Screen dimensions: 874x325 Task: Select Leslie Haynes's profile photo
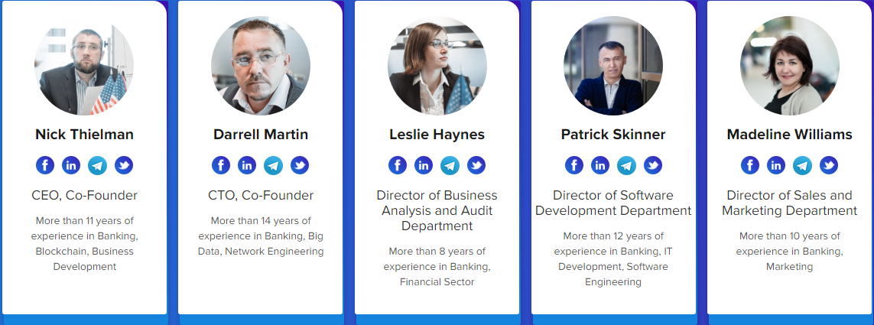(437, 67)
